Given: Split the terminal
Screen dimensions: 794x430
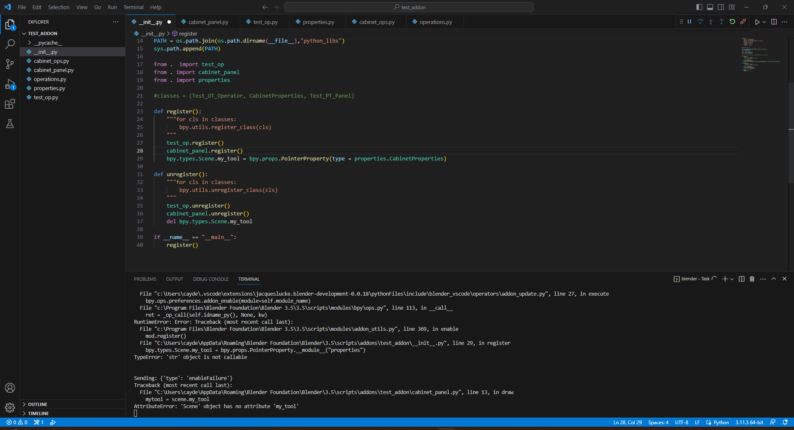Looking at the screenshot, I should point(741,279).
